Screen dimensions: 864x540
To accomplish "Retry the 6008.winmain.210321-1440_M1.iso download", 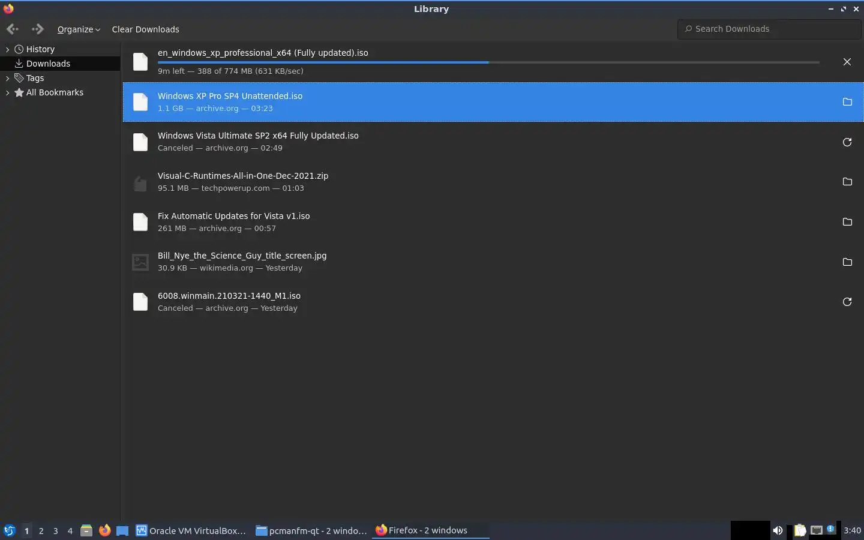I will point(847,302).
